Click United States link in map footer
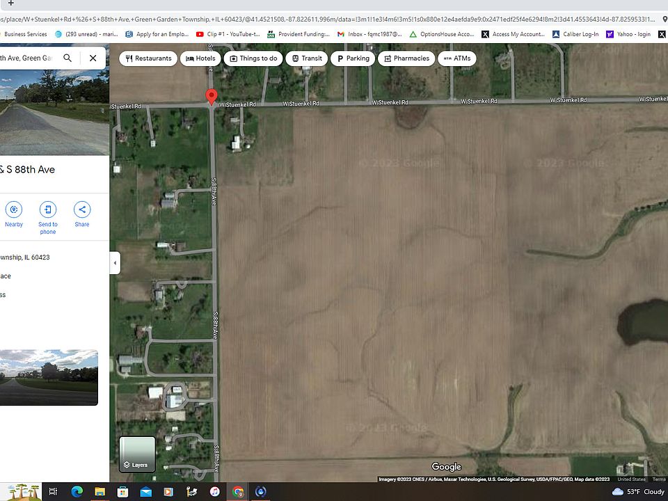The width and height of the screenshot is (668, 501). pos(631,479)
